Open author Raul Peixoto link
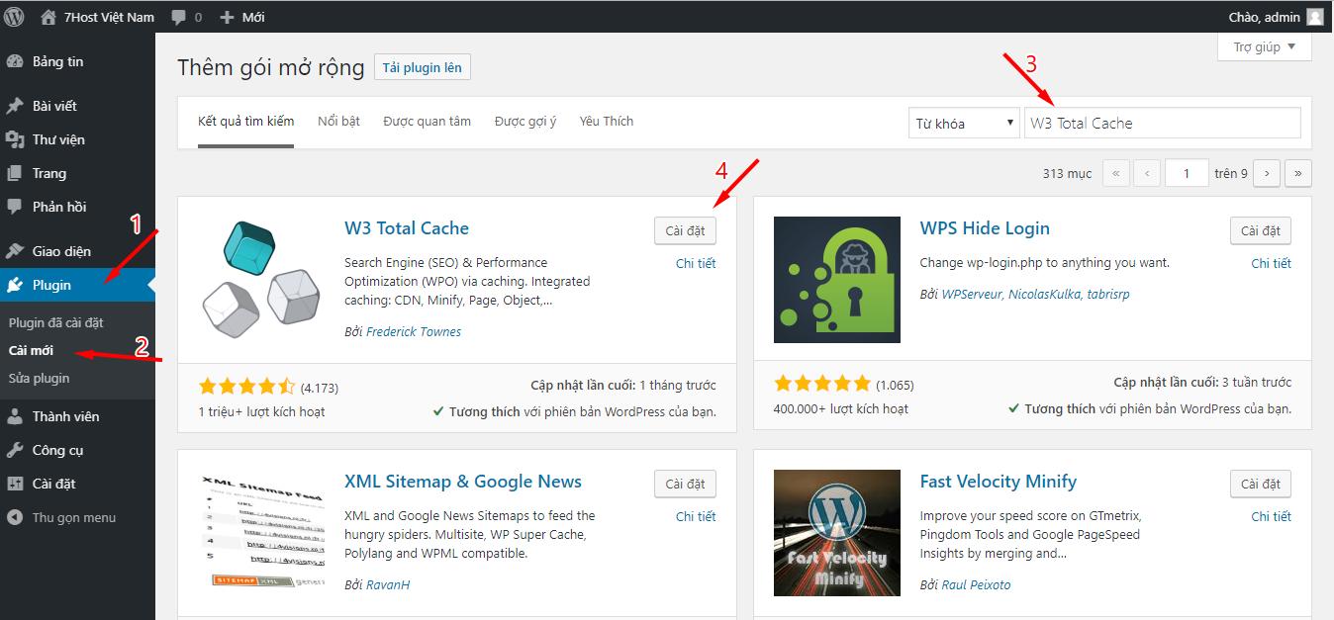This screenshot has width=1334, height=620. pos(976,585)
